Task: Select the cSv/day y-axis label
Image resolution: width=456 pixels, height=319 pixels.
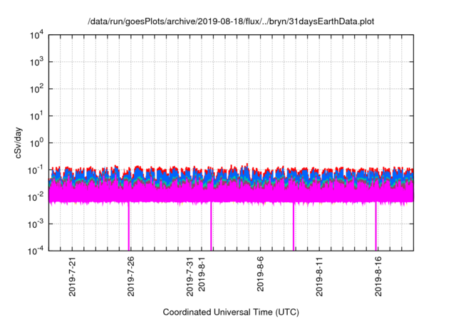Action: tap(18, 142)
